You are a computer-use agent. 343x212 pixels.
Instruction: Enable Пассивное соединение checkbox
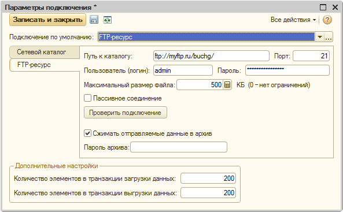click(x=87, y=98)
